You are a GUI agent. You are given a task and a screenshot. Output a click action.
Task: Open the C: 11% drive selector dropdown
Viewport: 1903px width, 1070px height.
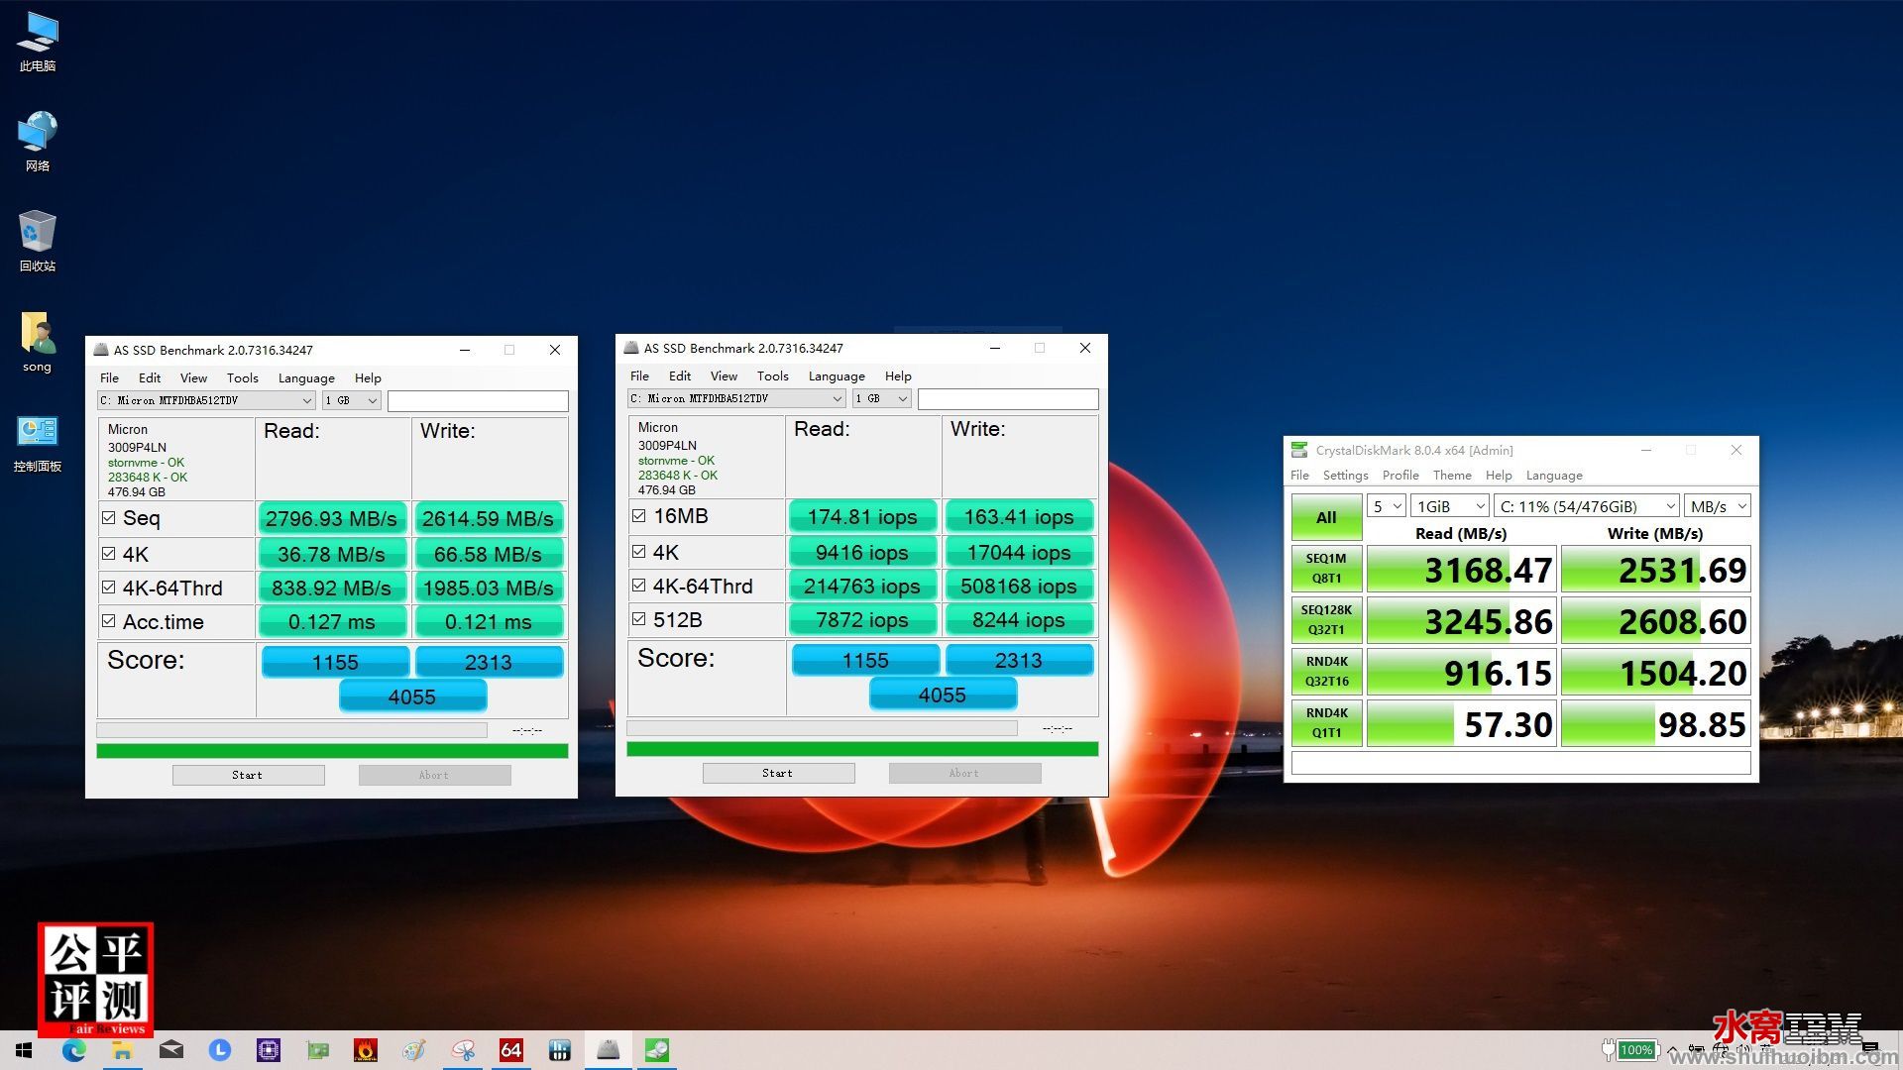tap(1587, 506)
